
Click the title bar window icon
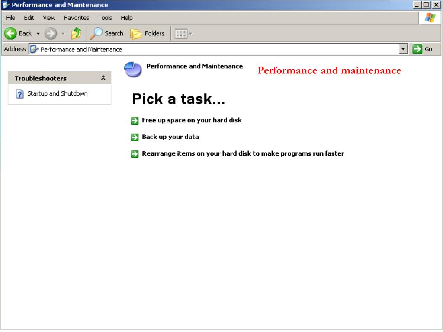point(6,5)
